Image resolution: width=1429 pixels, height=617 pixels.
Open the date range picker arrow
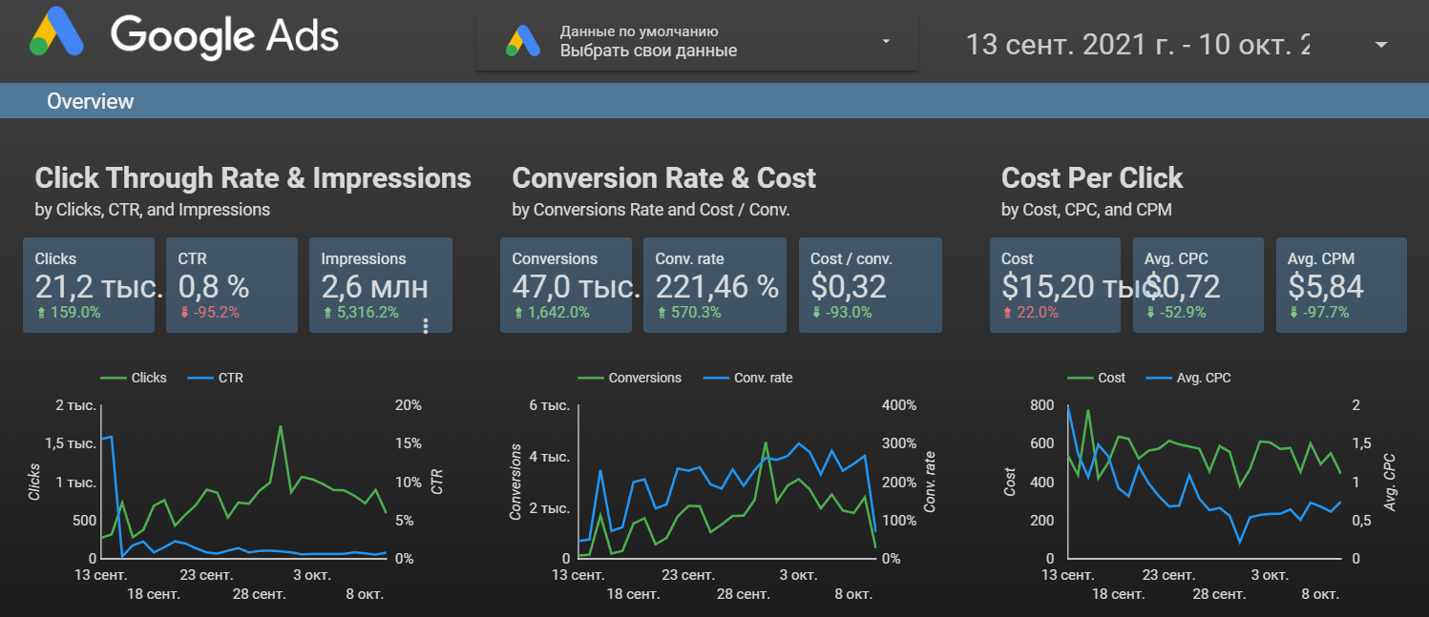1380,45
